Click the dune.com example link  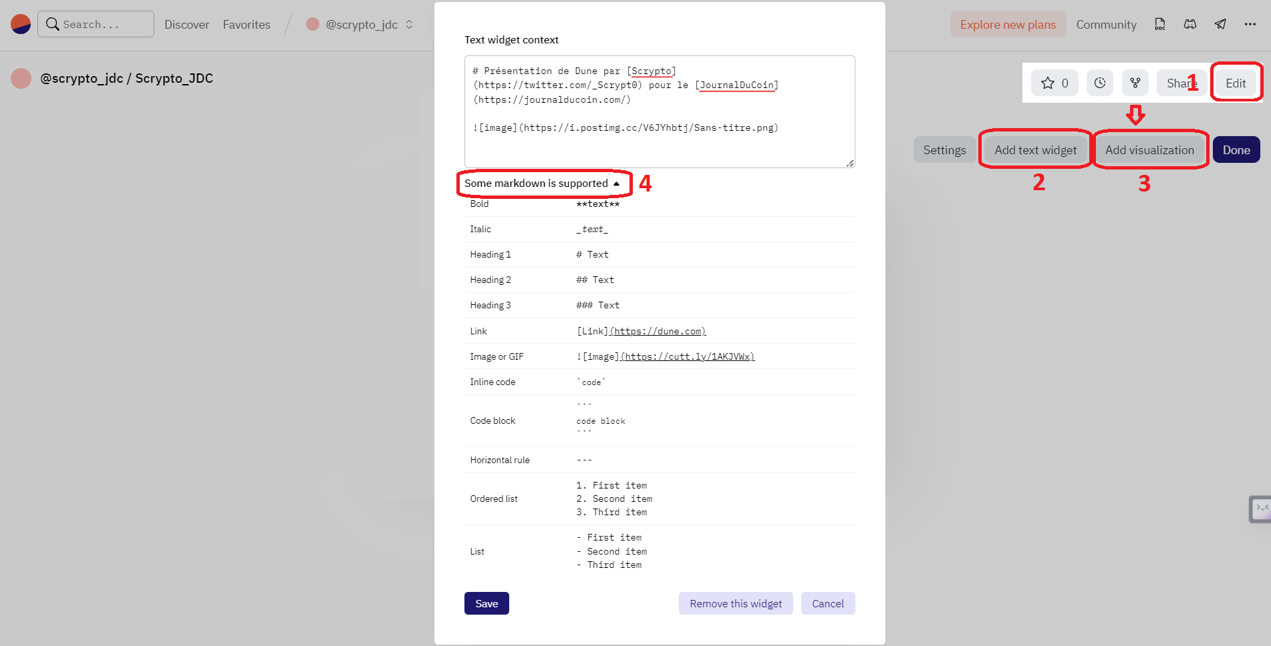[x=658, y=331]
